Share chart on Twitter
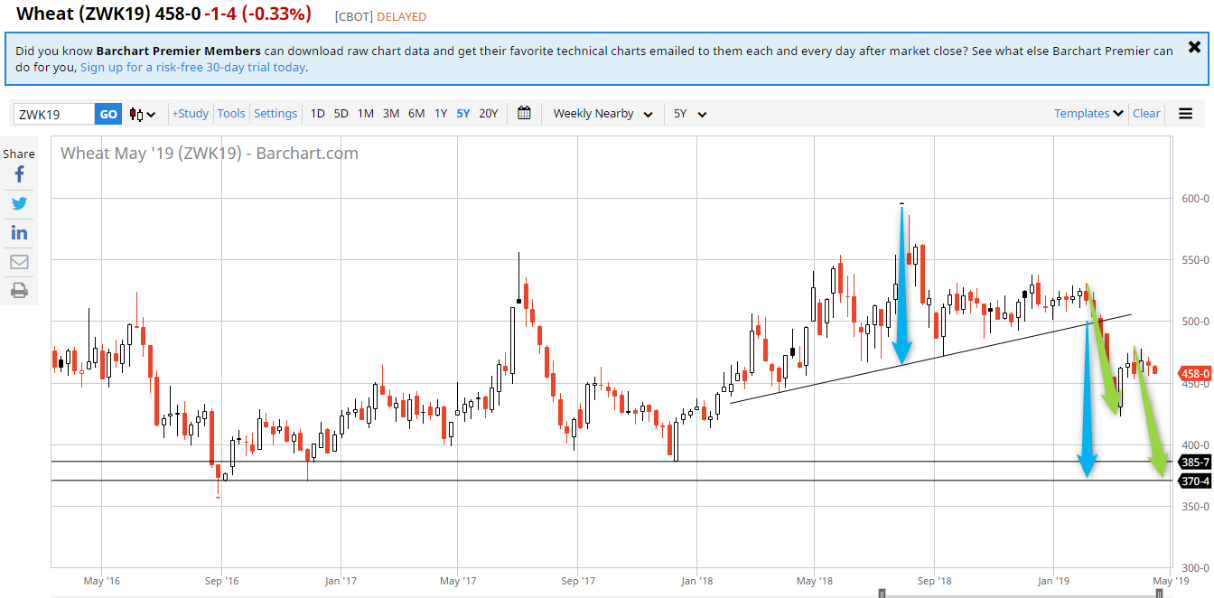 click(x=19, y=203)
